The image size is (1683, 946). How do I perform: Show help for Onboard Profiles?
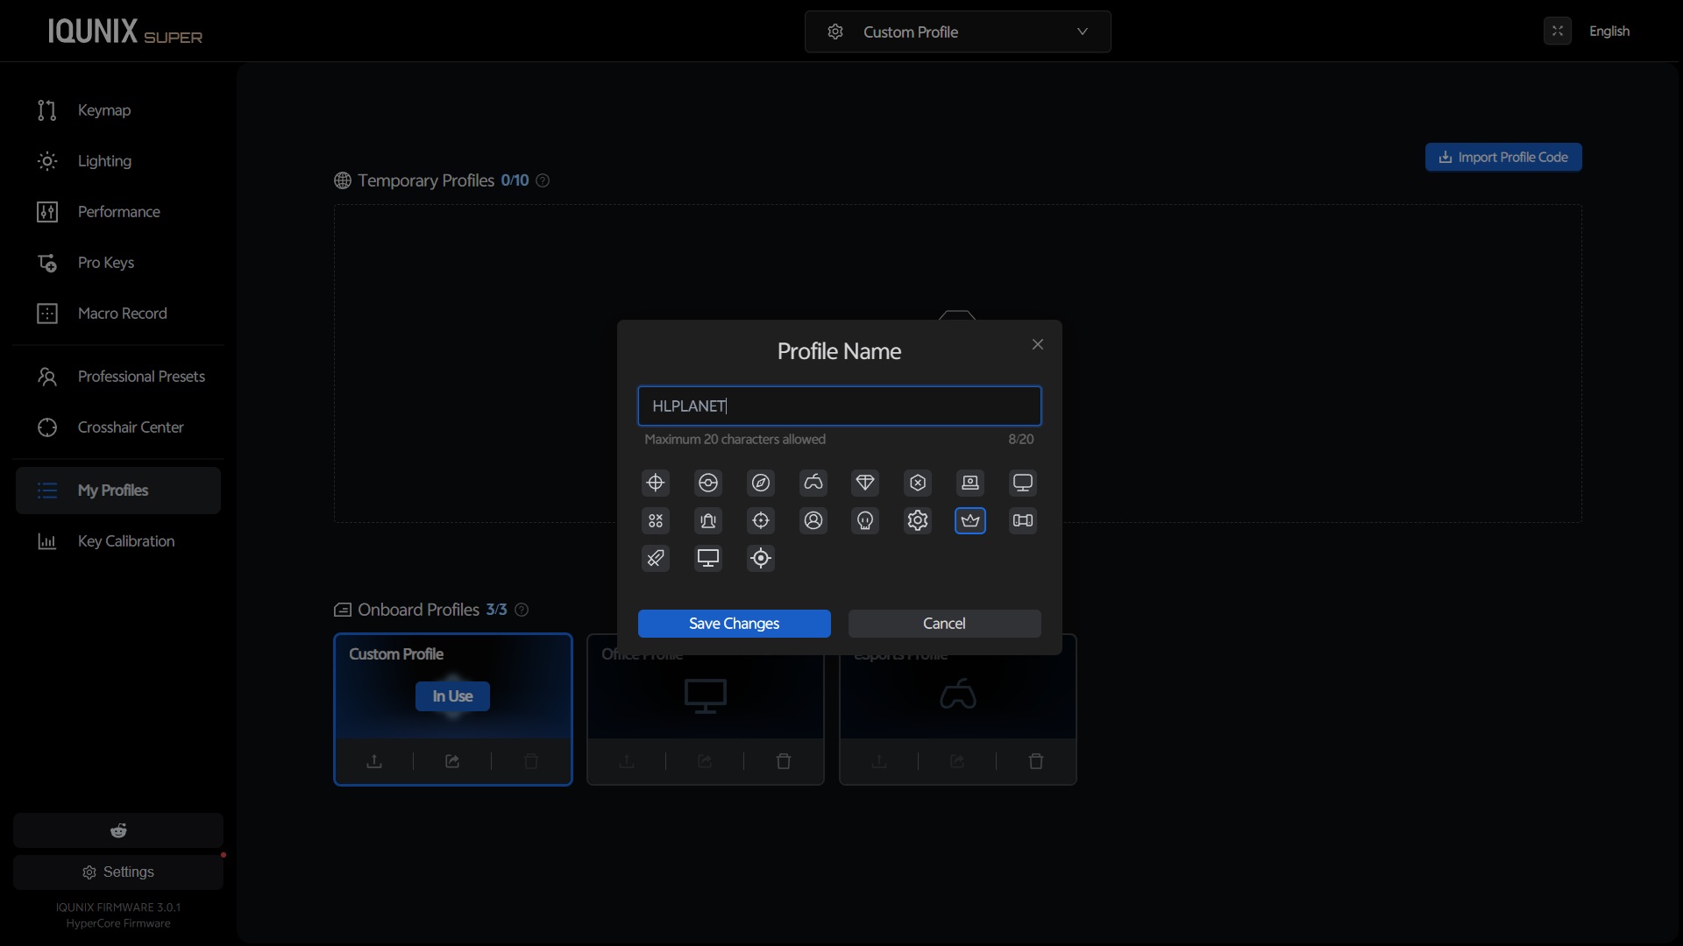[522, 610]
